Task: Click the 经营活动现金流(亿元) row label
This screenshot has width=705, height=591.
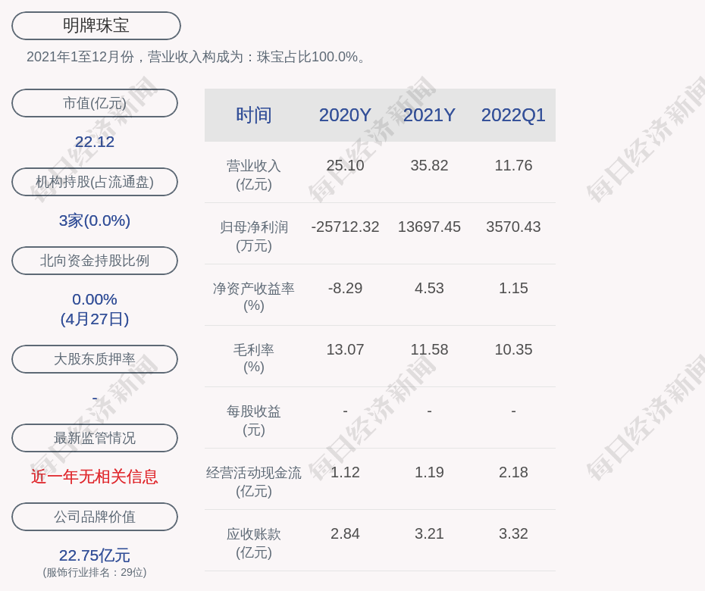Action: pyautogui.click(x=254, y=482)
